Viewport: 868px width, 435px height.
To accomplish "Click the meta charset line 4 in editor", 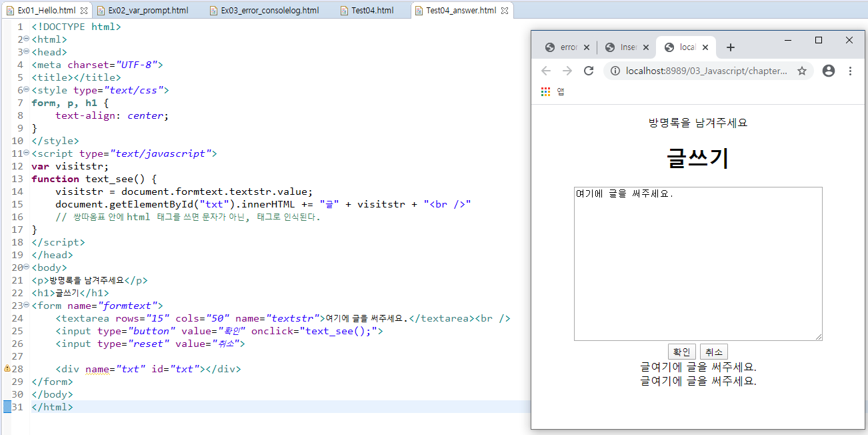I will (97, 65).
